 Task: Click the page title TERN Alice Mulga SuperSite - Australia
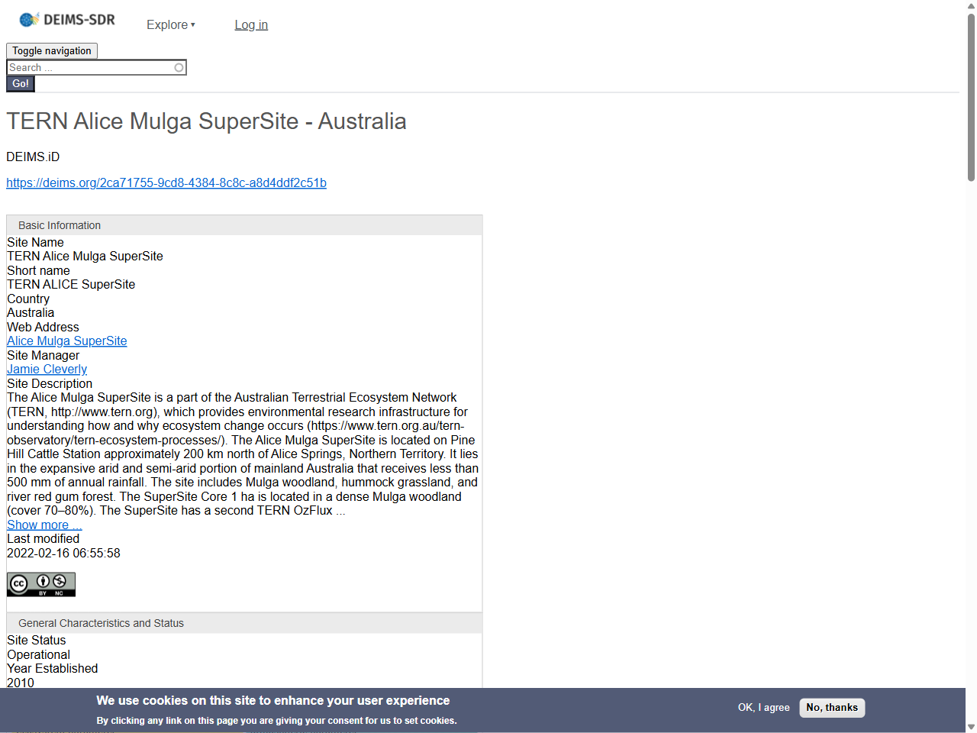click(206, 121)
